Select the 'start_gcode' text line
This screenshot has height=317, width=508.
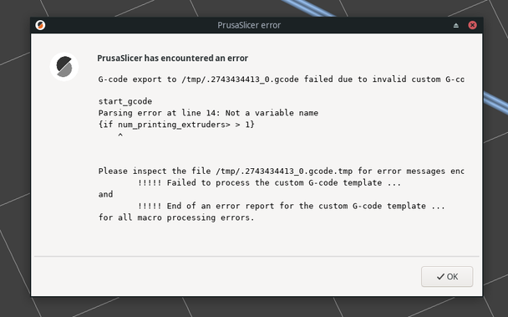[125, 101]
